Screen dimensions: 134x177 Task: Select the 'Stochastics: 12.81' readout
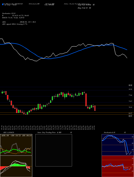pyautogui.click(x=9, y=13)
